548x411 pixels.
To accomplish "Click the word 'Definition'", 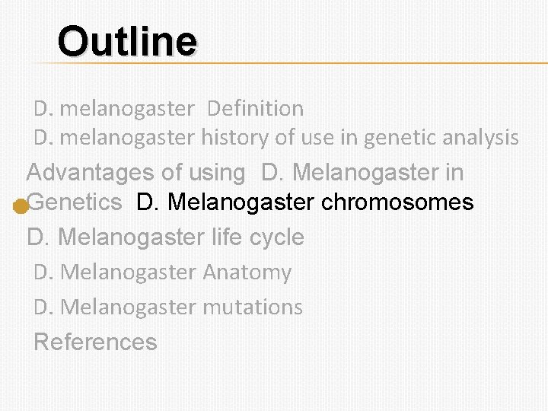I will (x=255, y=109).
